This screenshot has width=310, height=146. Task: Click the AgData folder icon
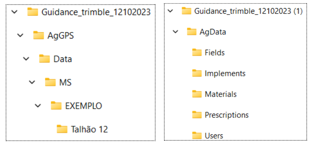[x=191, y=32]
